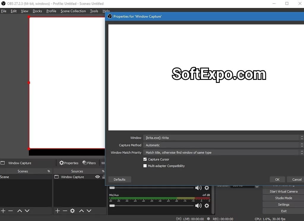Open the Scene Collection menu
This screenshot has height=221, width=304.
73,11
